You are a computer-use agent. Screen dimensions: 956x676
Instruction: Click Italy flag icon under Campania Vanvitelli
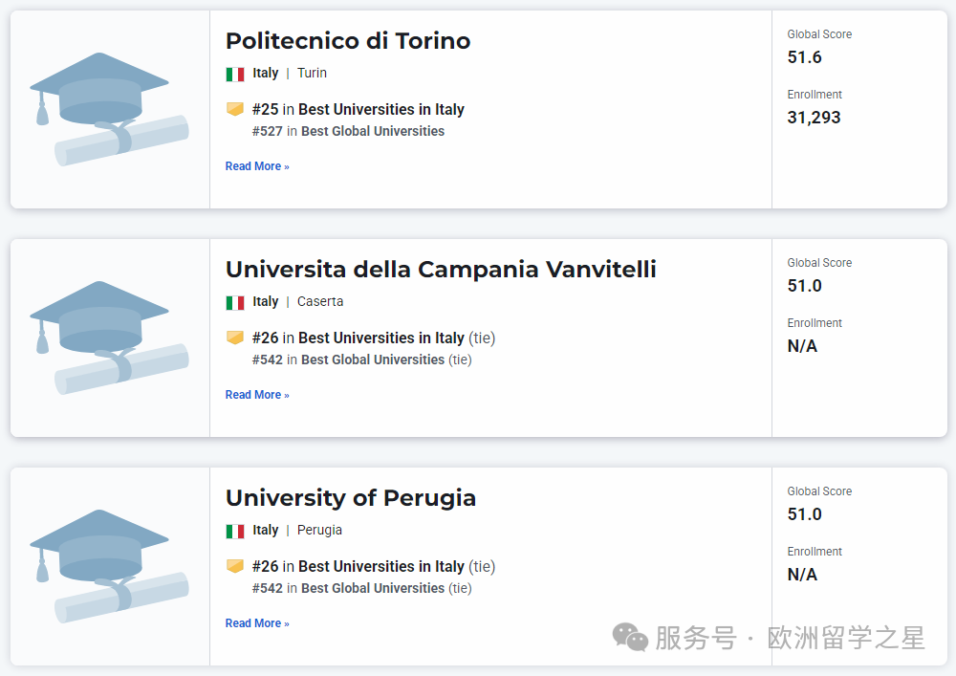tap(235, 302)
